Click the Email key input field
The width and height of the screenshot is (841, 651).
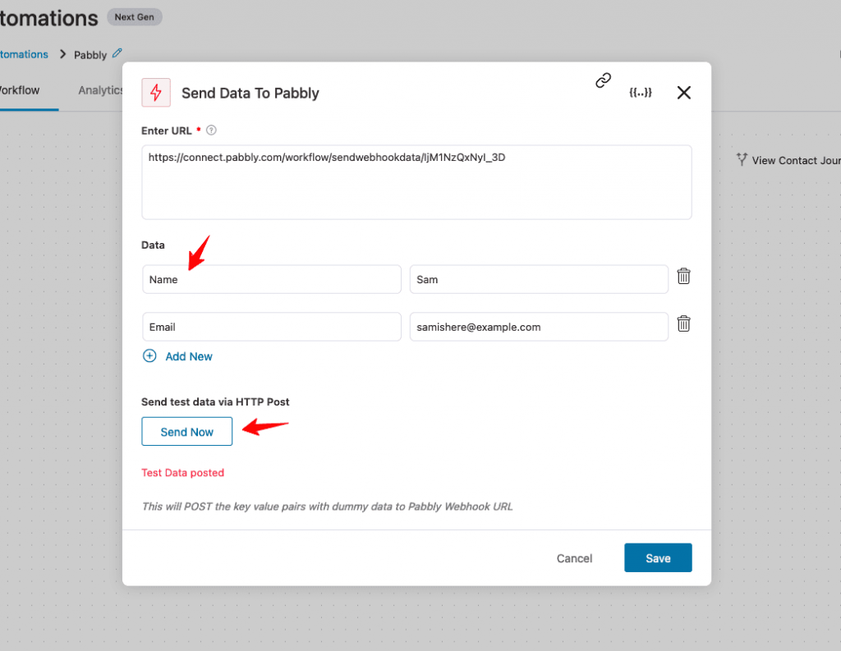pyautogui.click(x=272, y=327)
